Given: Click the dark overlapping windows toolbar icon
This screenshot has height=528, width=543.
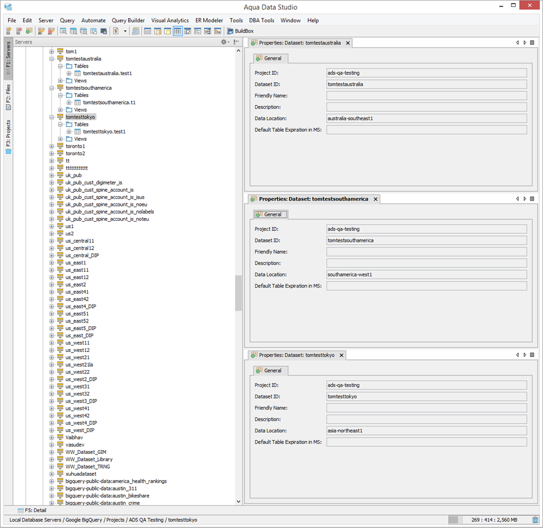Looking at the screenshot, I should tap(103, 31).
